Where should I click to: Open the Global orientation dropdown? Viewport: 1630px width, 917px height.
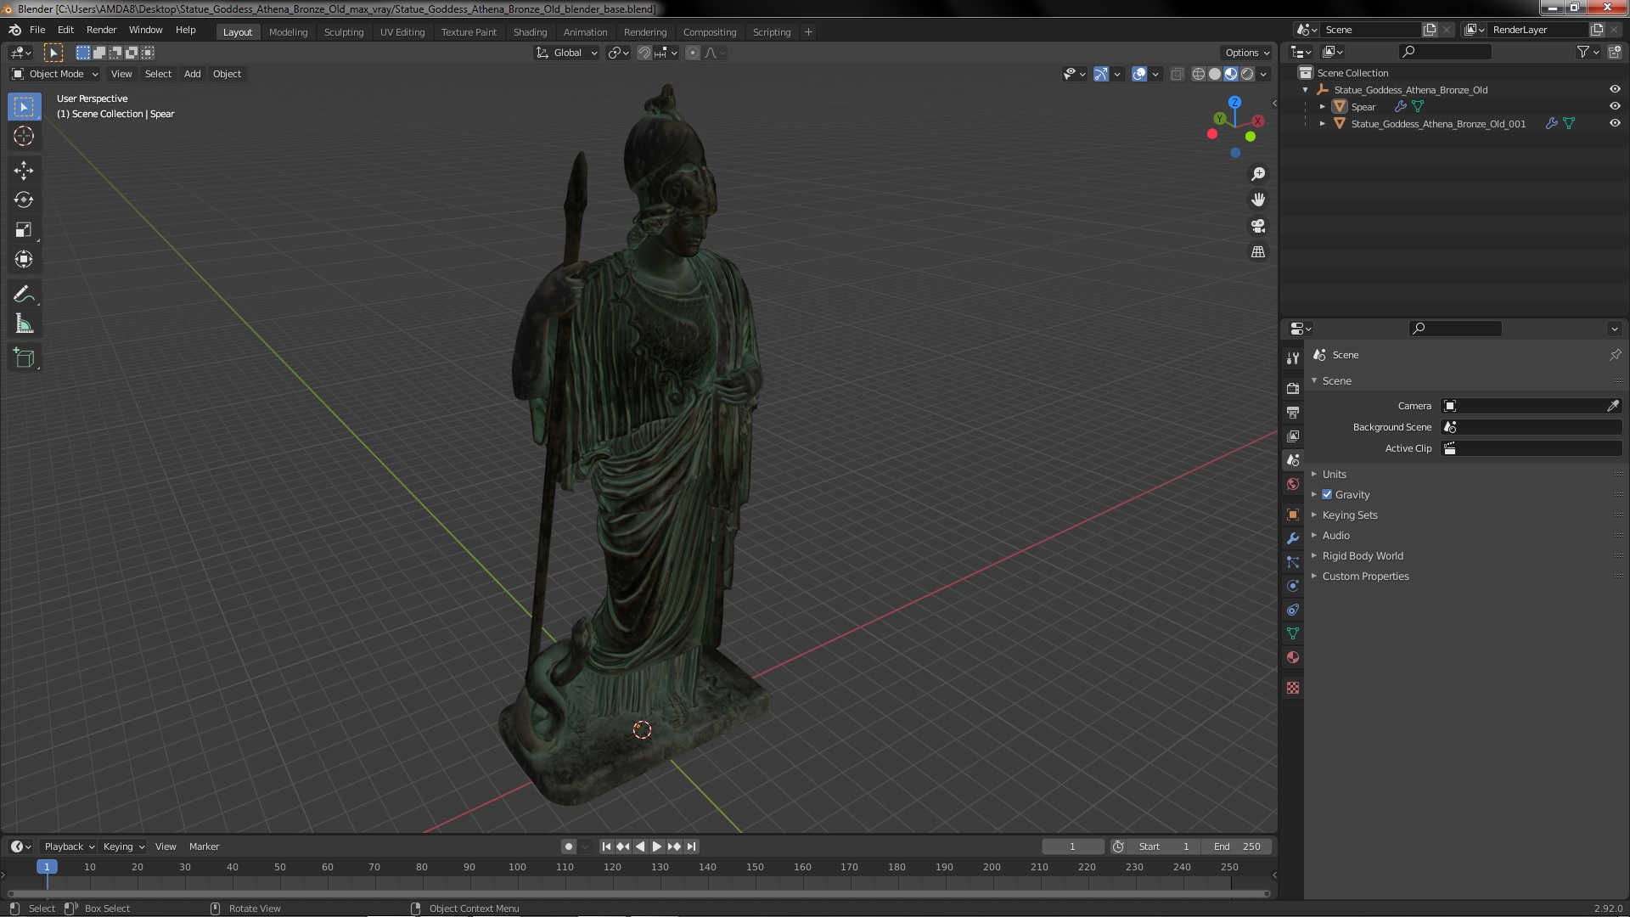pyautogui.click(x=566, y=53)
